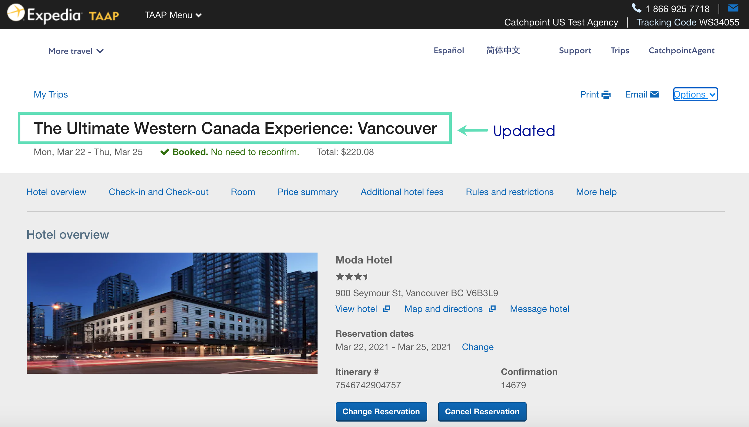Switch language to Español
This screenshot has width=749, height=427.
tap(449, 51)
